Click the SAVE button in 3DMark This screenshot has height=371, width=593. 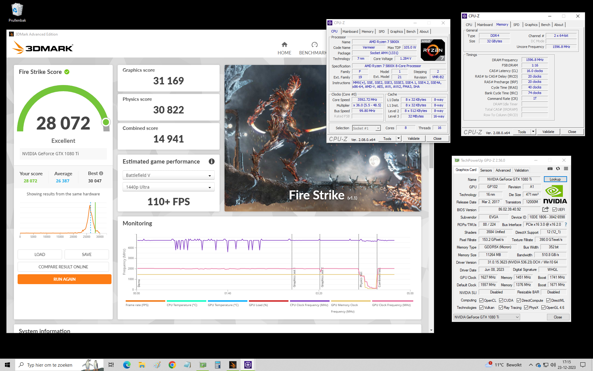(x=87, y=254)
